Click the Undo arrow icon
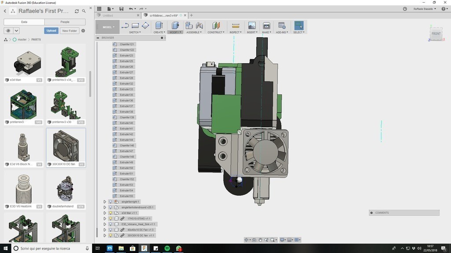The width and height of the screenshot is (451, 253). (x=131, y=9)
